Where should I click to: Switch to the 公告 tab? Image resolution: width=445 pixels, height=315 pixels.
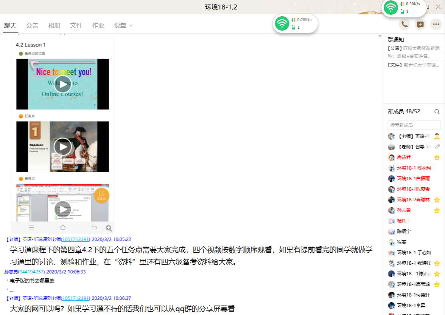(x=32, y=26)
